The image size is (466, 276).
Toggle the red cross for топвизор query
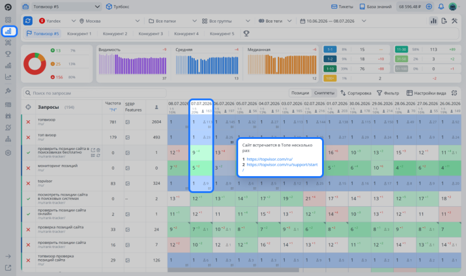coord(28,122)
